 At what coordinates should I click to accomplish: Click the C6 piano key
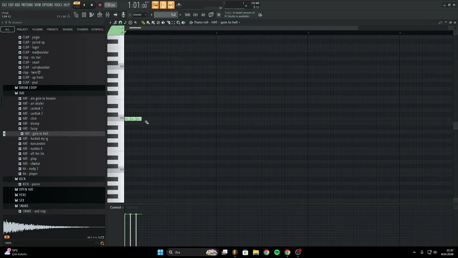click(116, 67)
